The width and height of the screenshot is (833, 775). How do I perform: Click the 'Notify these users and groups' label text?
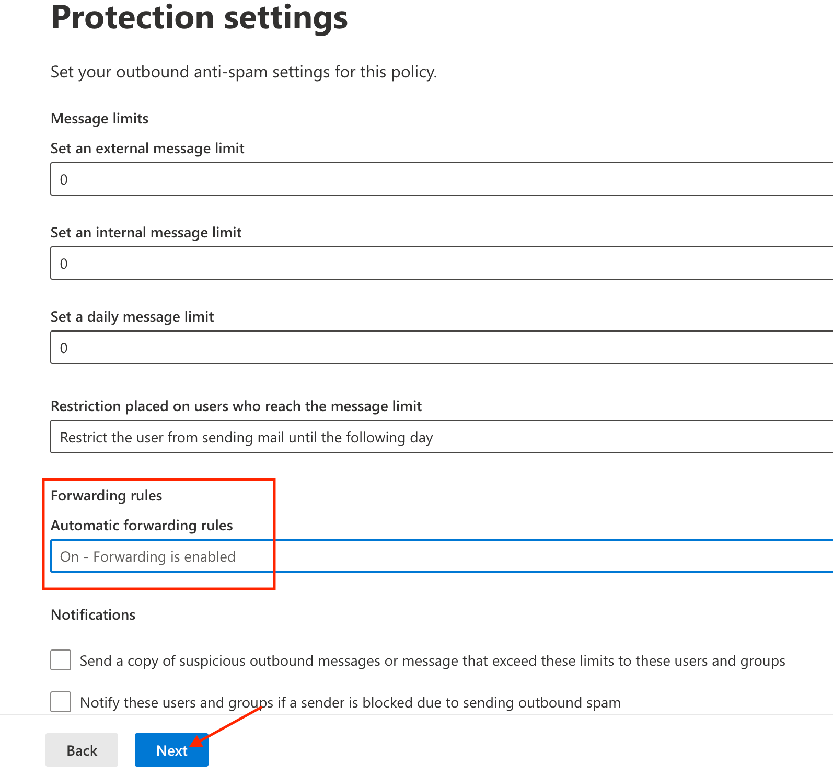[x=350, y=703]
